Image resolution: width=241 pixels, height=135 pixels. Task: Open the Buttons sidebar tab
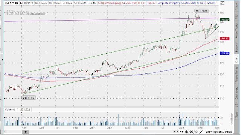pyautogui.click(x=237, y=47)
